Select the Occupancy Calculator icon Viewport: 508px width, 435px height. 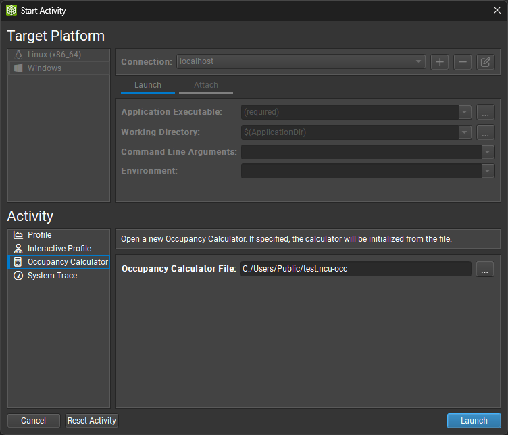[18, 262]
